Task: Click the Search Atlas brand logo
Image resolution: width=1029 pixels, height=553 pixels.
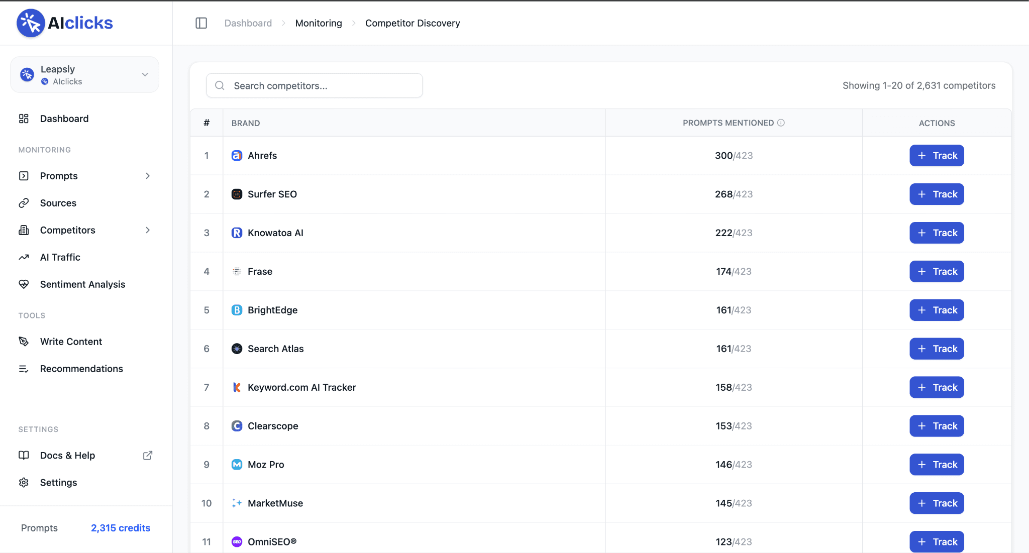Action: point(237,349)
